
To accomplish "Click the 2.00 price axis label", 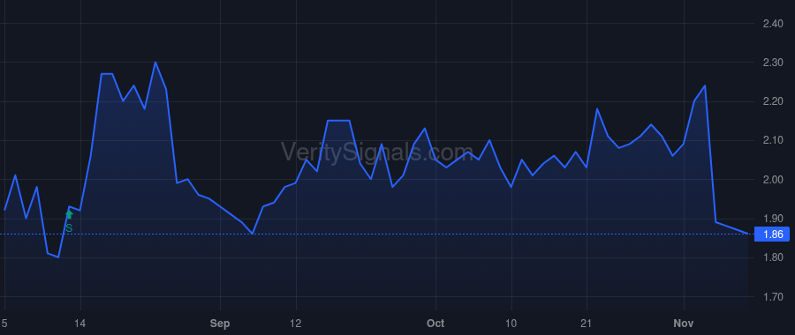I will [x=773, y=180].
